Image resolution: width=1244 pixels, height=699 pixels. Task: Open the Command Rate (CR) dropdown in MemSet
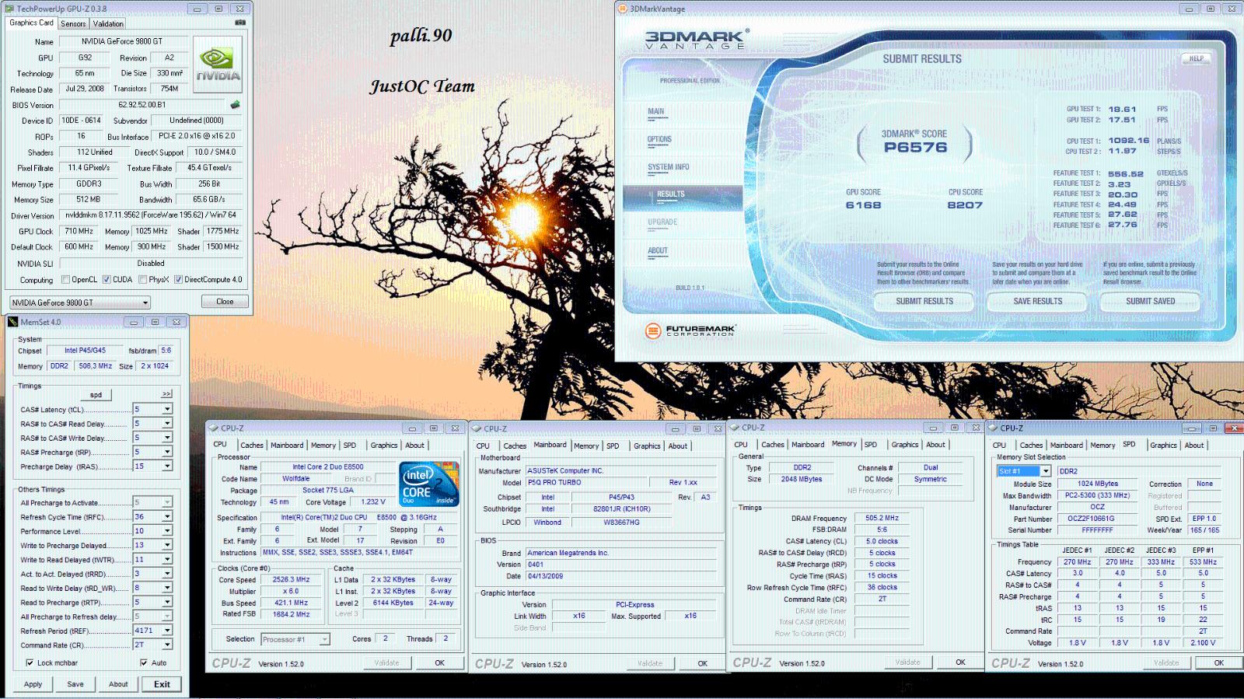tap(166, 645)
